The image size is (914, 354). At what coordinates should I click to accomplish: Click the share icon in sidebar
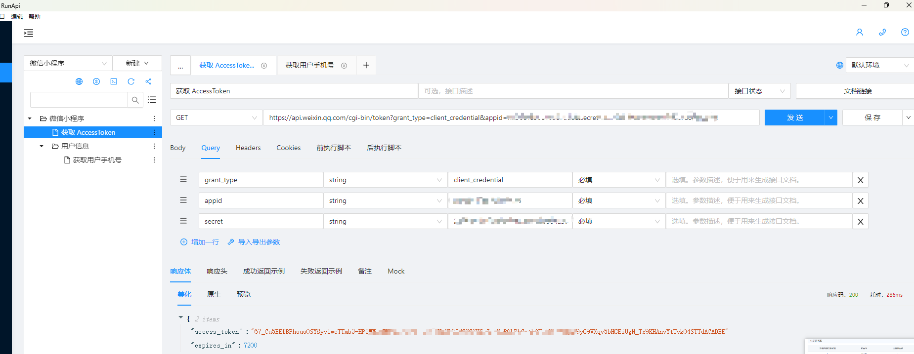pos(148,81)
